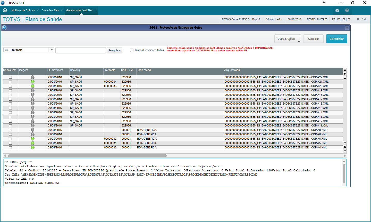The image size is (371, 222).
Task: Click the Confirmar button
Action: tap(337, 39)
